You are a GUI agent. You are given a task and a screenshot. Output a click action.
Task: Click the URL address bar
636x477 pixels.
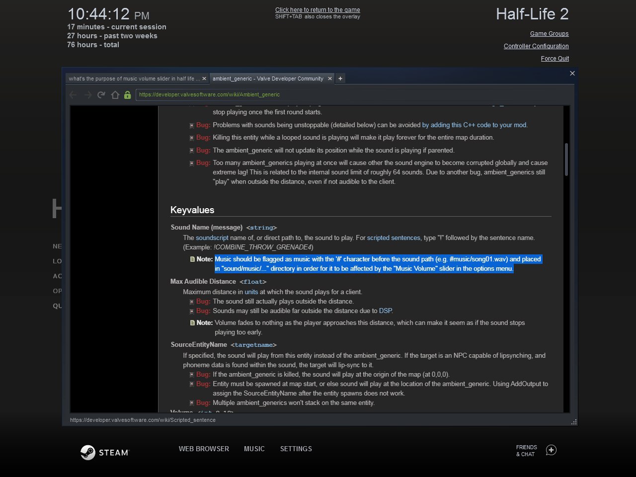[x=353, y=94]
